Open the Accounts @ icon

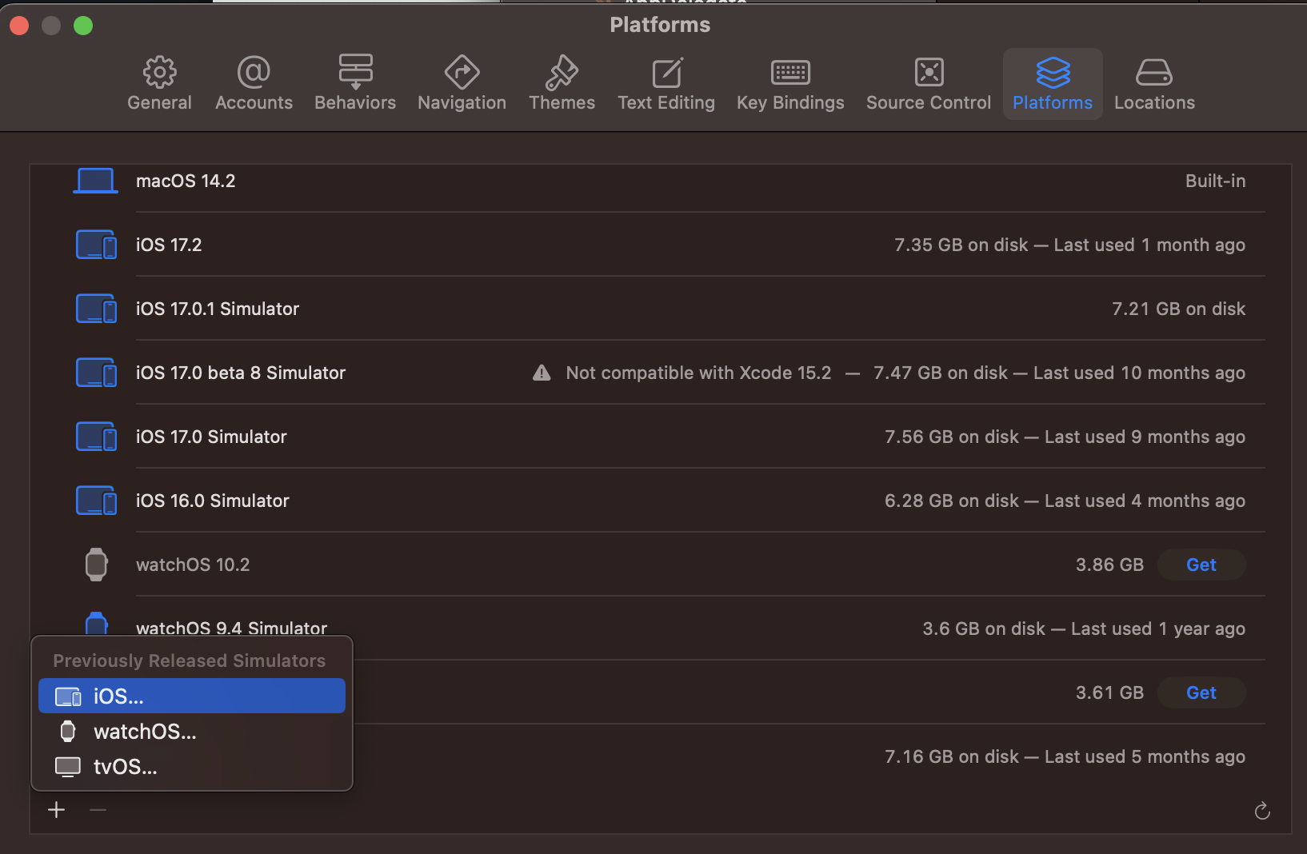point(254,72)
